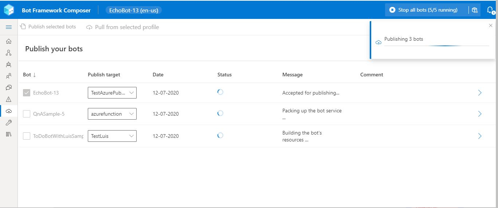Screen dimensions: 498x208
Task: Click the publishing progress bar
Action: tap(437, 46)
